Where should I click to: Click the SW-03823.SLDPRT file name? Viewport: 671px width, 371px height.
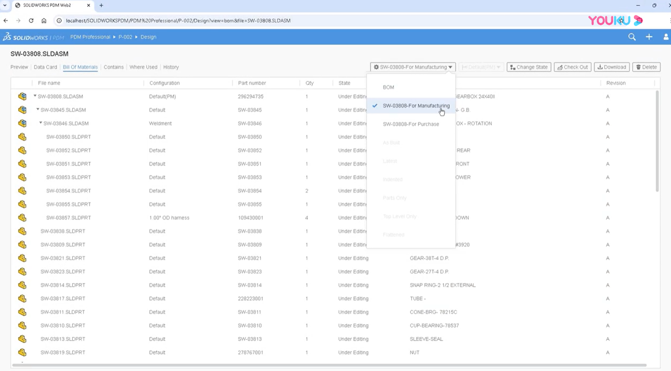63,272
